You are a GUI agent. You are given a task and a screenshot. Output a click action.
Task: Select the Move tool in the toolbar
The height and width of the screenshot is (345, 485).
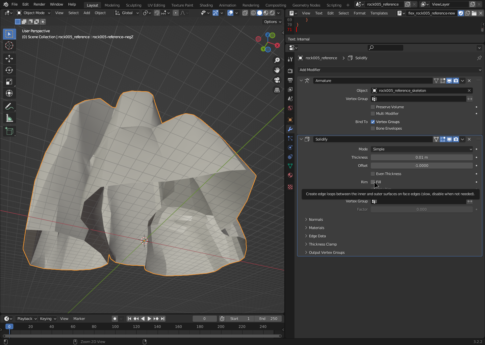[x=9, y=59]
